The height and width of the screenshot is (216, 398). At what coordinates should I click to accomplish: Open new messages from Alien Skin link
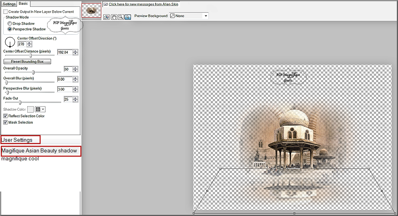143,4
